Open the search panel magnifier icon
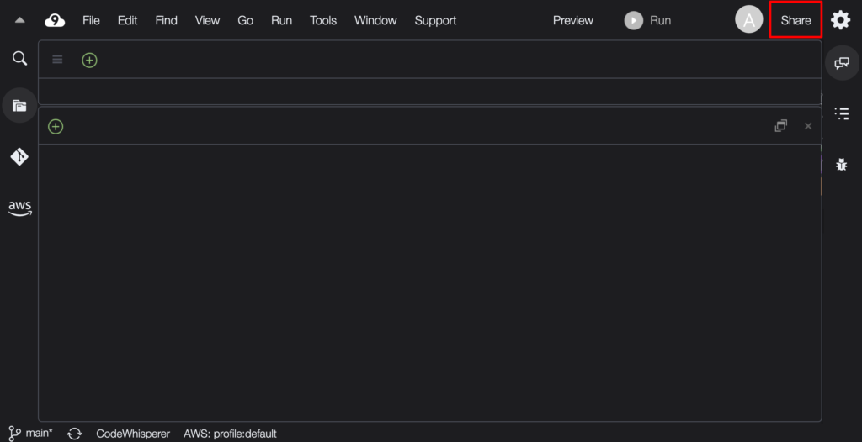Screen dimensions: 862x442 click(20, 58)
